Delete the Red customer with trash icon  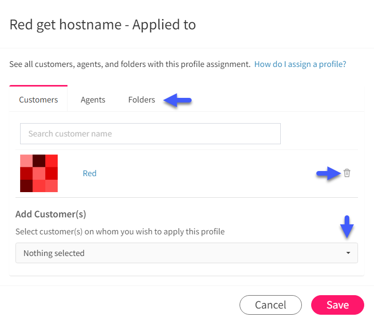coord(347,173)
